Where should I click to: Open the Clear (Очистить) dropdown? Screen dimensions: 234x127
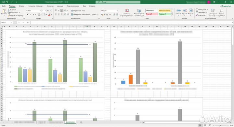click(201, 15)
